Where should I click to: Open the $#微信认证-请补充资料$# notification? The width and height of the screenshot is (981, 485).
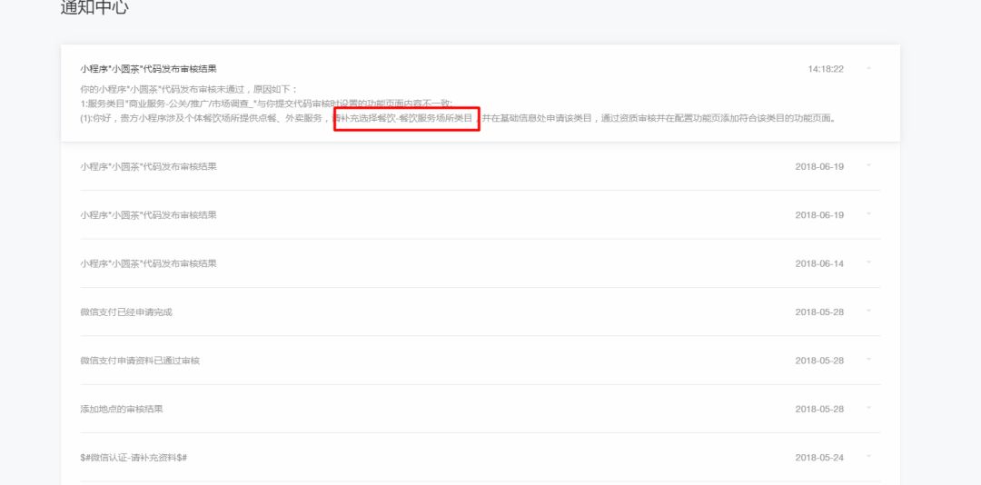pyautogui.click(x=134, y=458)
